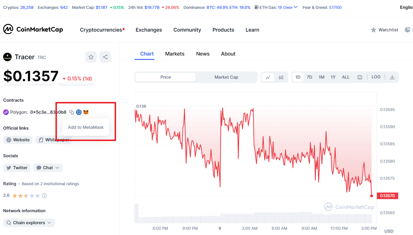Screen dimensions: 413x235
Task: Select the 1Y time range
Action: pos(333,77)
